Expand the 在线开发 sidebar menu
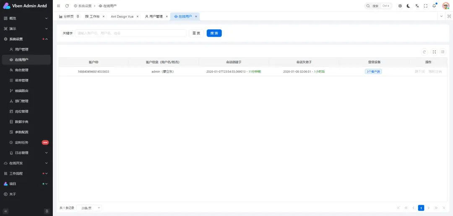 pyautogui.click(x=26, y=163)
